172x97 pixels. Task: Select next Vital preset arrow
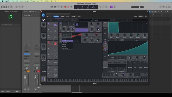click(109, 20)
